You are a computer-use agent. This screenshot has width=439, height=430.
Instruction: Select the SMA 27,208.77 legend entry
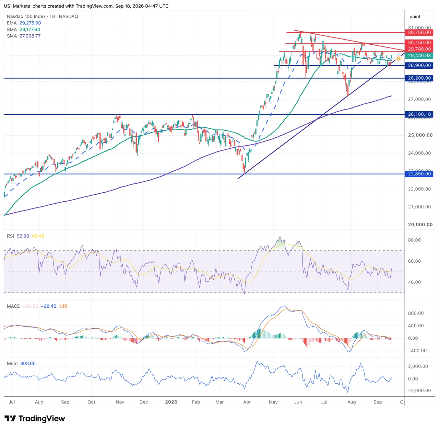(x=24, y=36)
